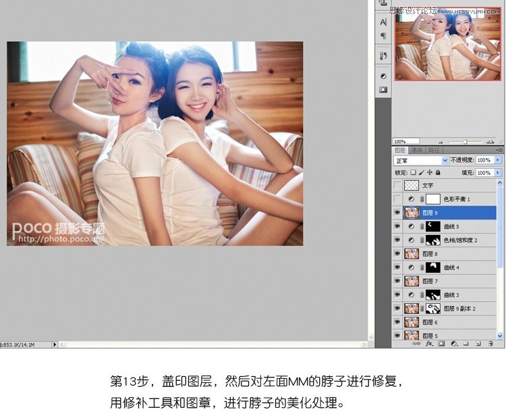This screenshot has width=506, height=418.
Task: Open the Adjustments panel icon
Action: (x=383, y=76)
